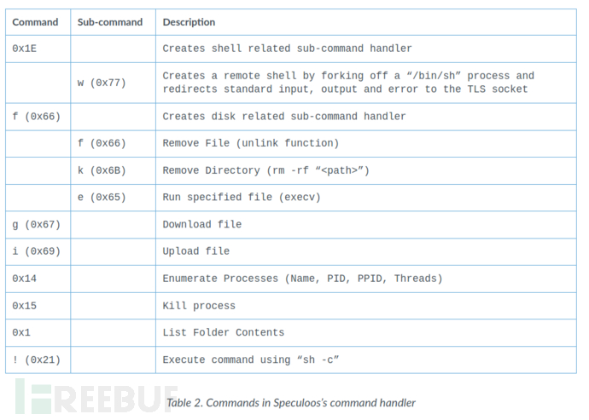Click the ! (0x21) command cell

point(37,360)
